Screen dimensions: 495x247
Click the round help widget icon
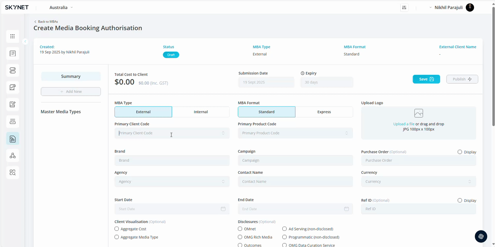tap(481, 236)
